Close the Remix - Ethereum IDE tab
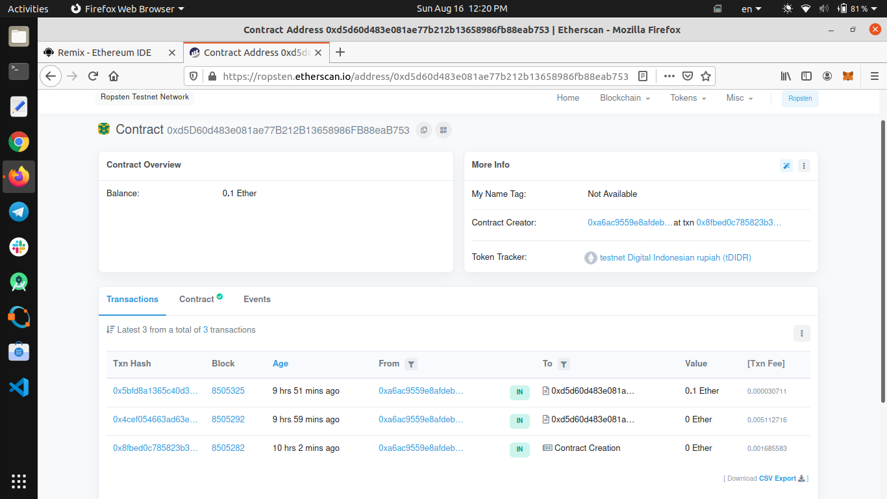Screen dimensions: 887x499 [172, 53]
